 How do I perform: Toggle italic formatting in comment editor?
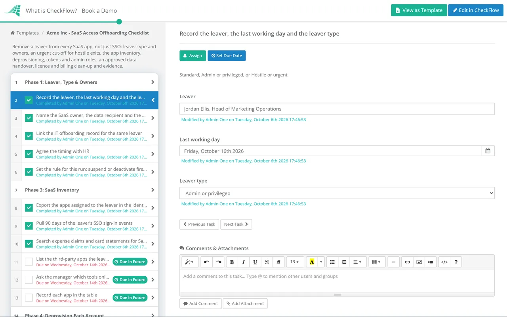tap(243, 262)
